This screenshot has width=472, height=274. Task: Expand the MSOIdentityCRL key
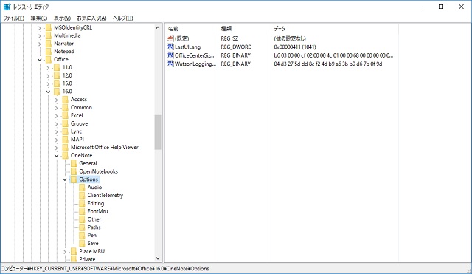(x=39, y=28)
